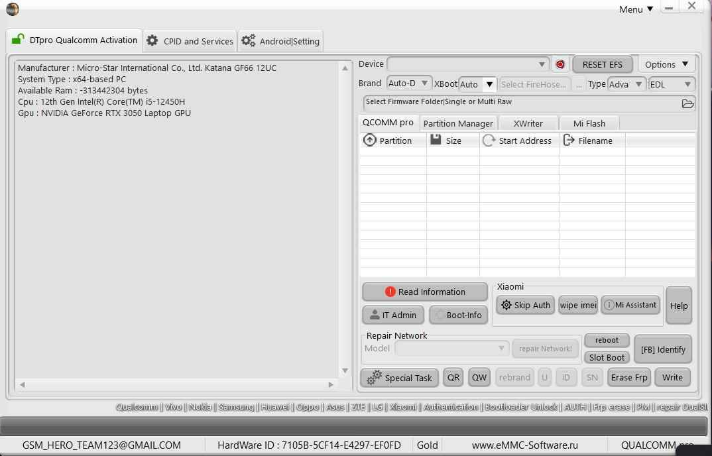Open the Device dropdown
The width and height of the screenshot is (712, 456).
(468, 64)
